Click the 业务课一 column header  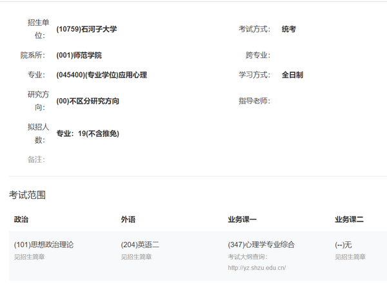(x=242, y=219)
